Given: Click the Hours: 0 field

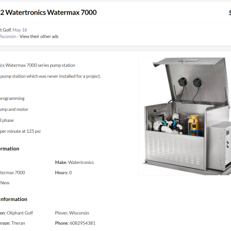Looking at the screenshot, I should [x=64, y=173].
